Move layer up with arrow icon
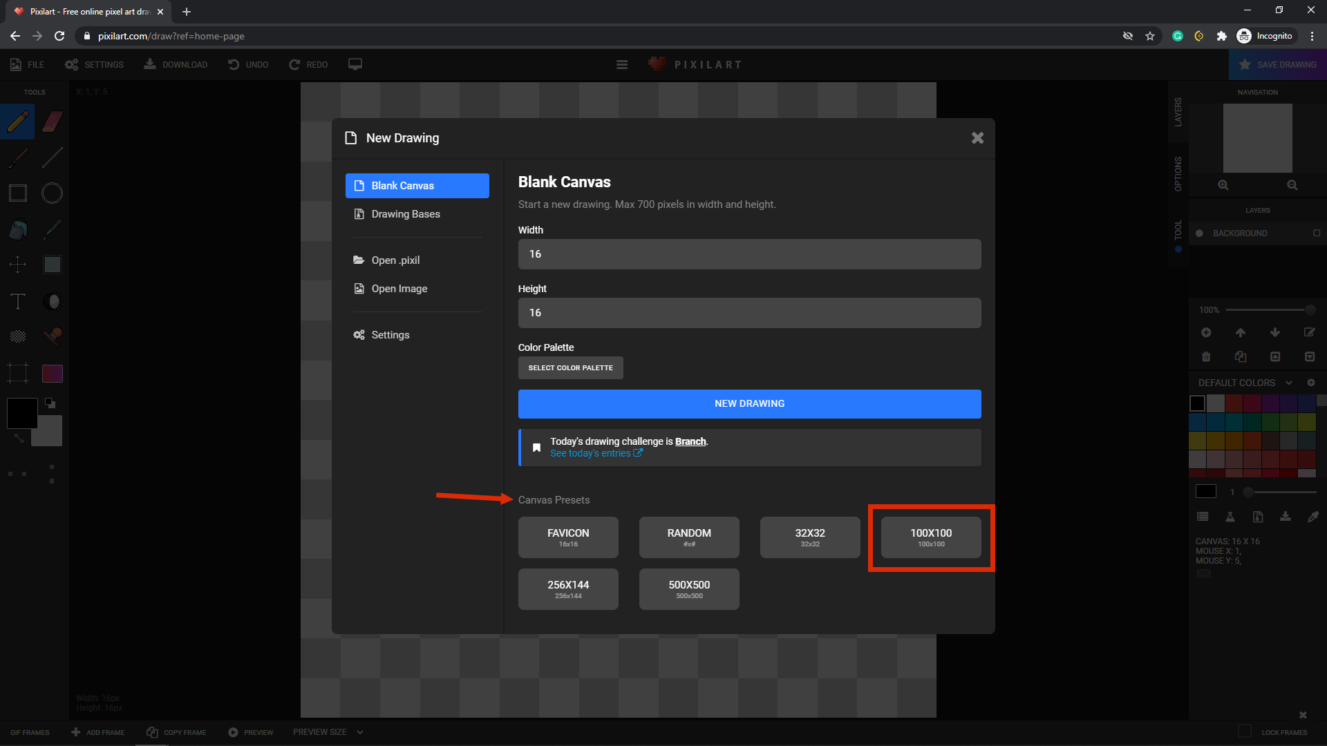 point(1241,332)
